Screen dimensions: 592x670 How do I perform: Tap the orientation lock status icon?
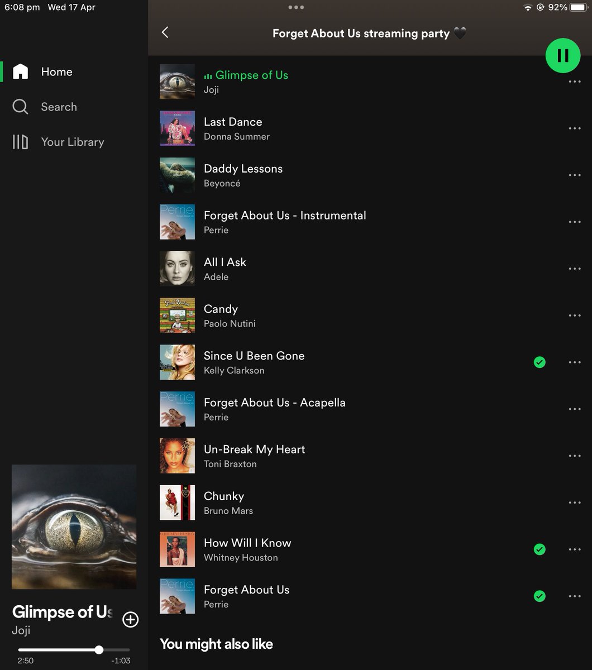click(x=541, y=8)
